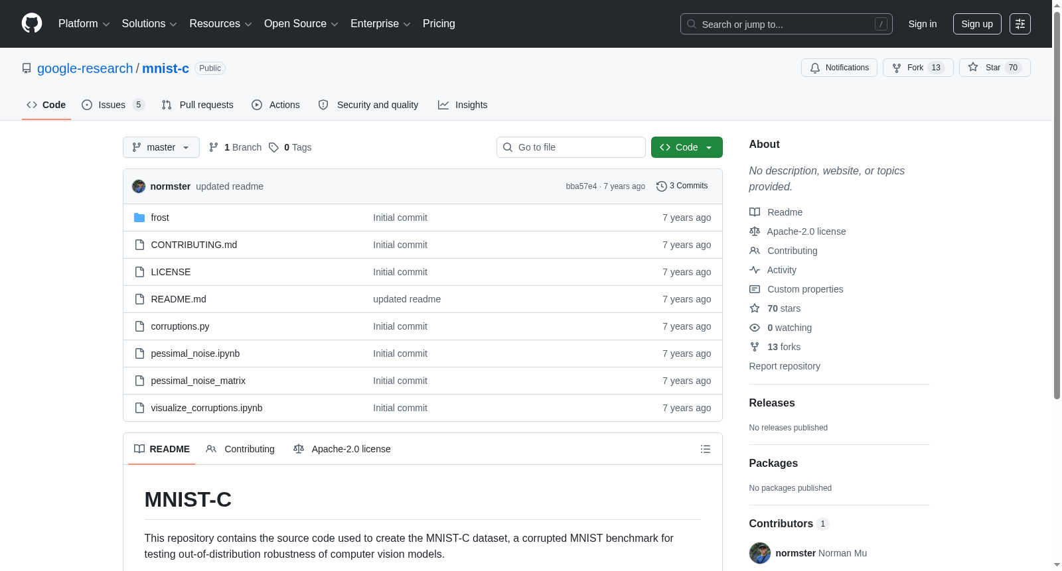Open the Contributors heading link
Viewport: 1062px width, 571px height.
(789, 524)
